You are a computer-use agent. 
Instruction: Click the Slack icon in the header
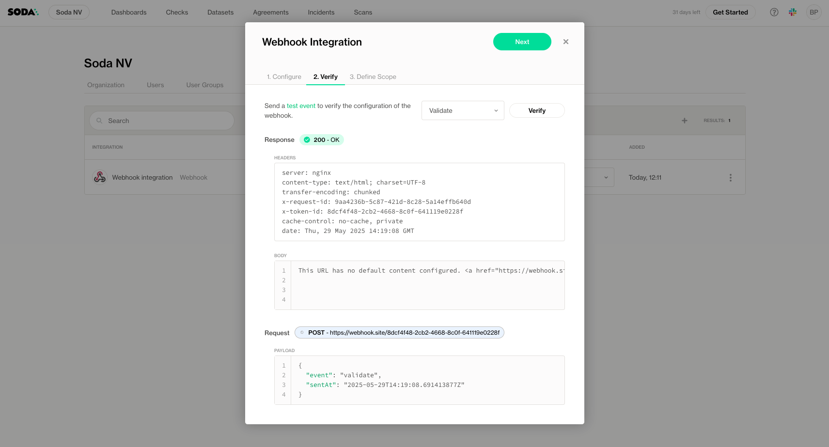click(793, 12)
